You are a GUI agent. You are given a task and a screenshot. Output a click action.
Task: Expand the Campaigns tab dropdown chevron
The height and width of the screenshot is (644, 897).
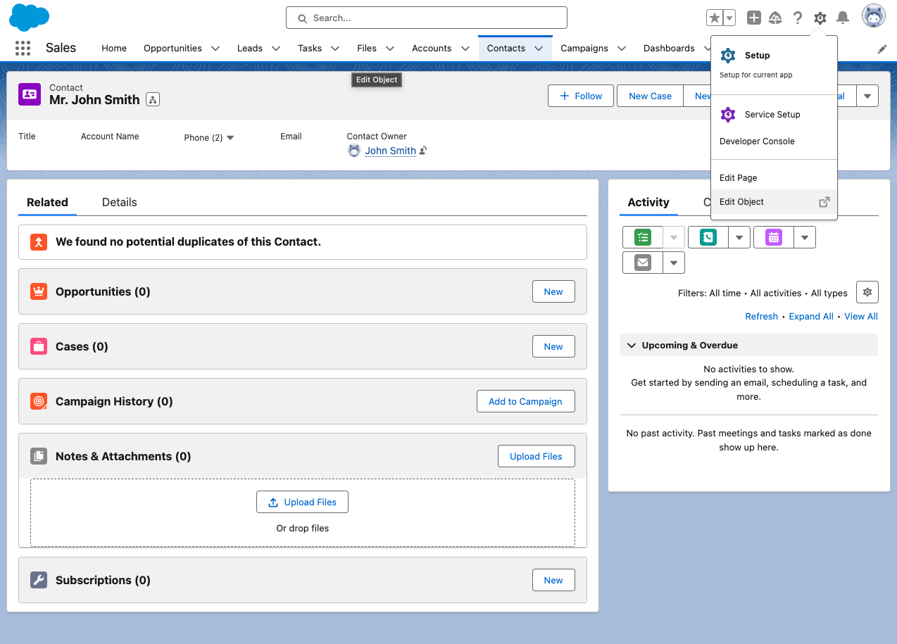tap(622, 49)
